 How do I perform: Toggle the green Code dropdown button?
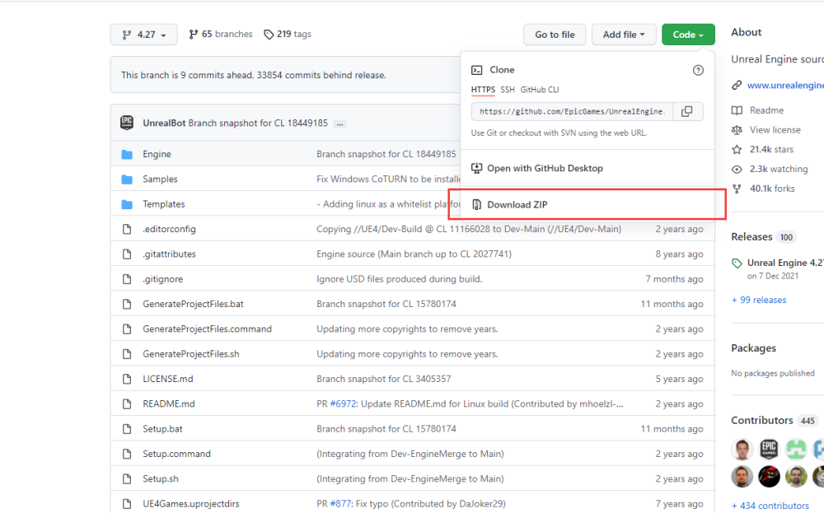coord(688,35)
